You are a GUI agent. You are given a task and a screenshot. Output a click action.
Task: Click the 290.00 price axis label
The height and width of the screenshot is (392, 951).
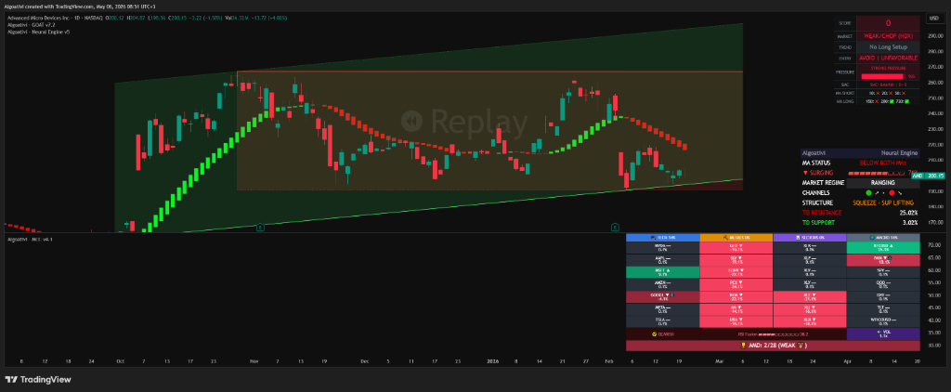[935, 35]
